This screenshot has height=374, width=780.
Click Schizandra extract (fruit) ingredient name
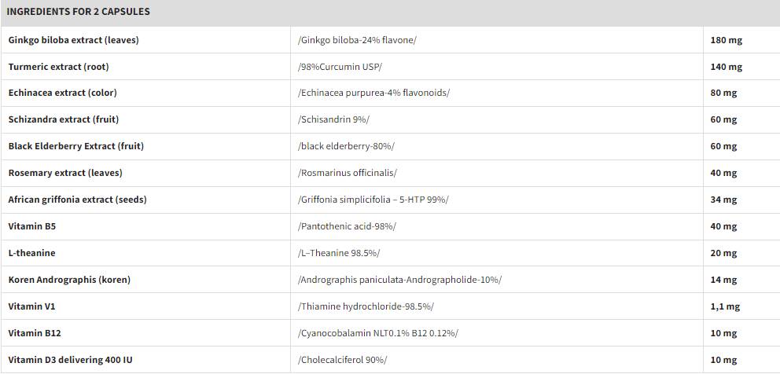click(x=63, y=119)
